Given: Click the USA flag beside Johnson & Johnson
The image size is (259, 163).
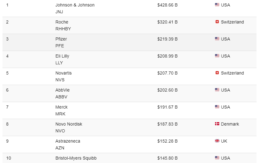Looking at the screenshot, I should click(217, 5).
